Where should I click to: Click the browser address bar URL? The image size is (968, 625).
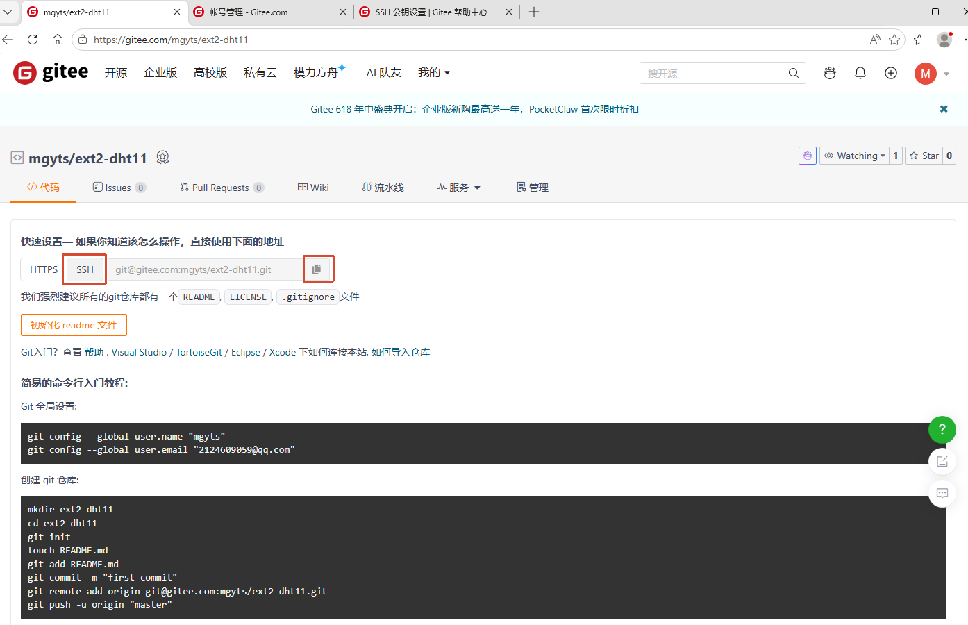(171, 40)
